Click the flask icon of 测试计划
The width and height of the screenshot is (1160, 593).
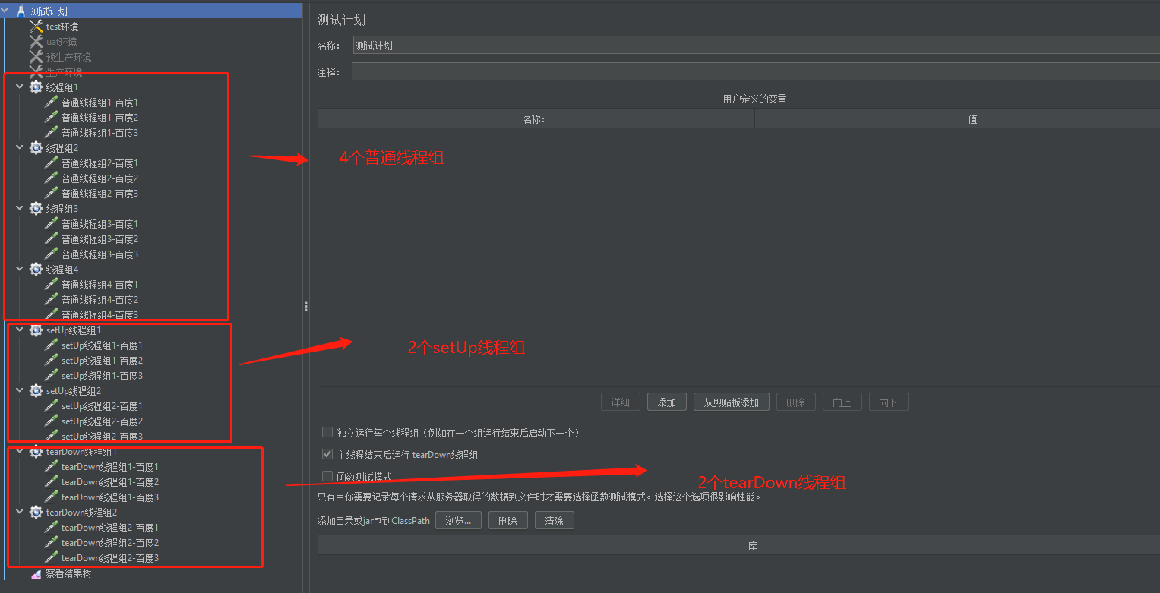(21, 11)
